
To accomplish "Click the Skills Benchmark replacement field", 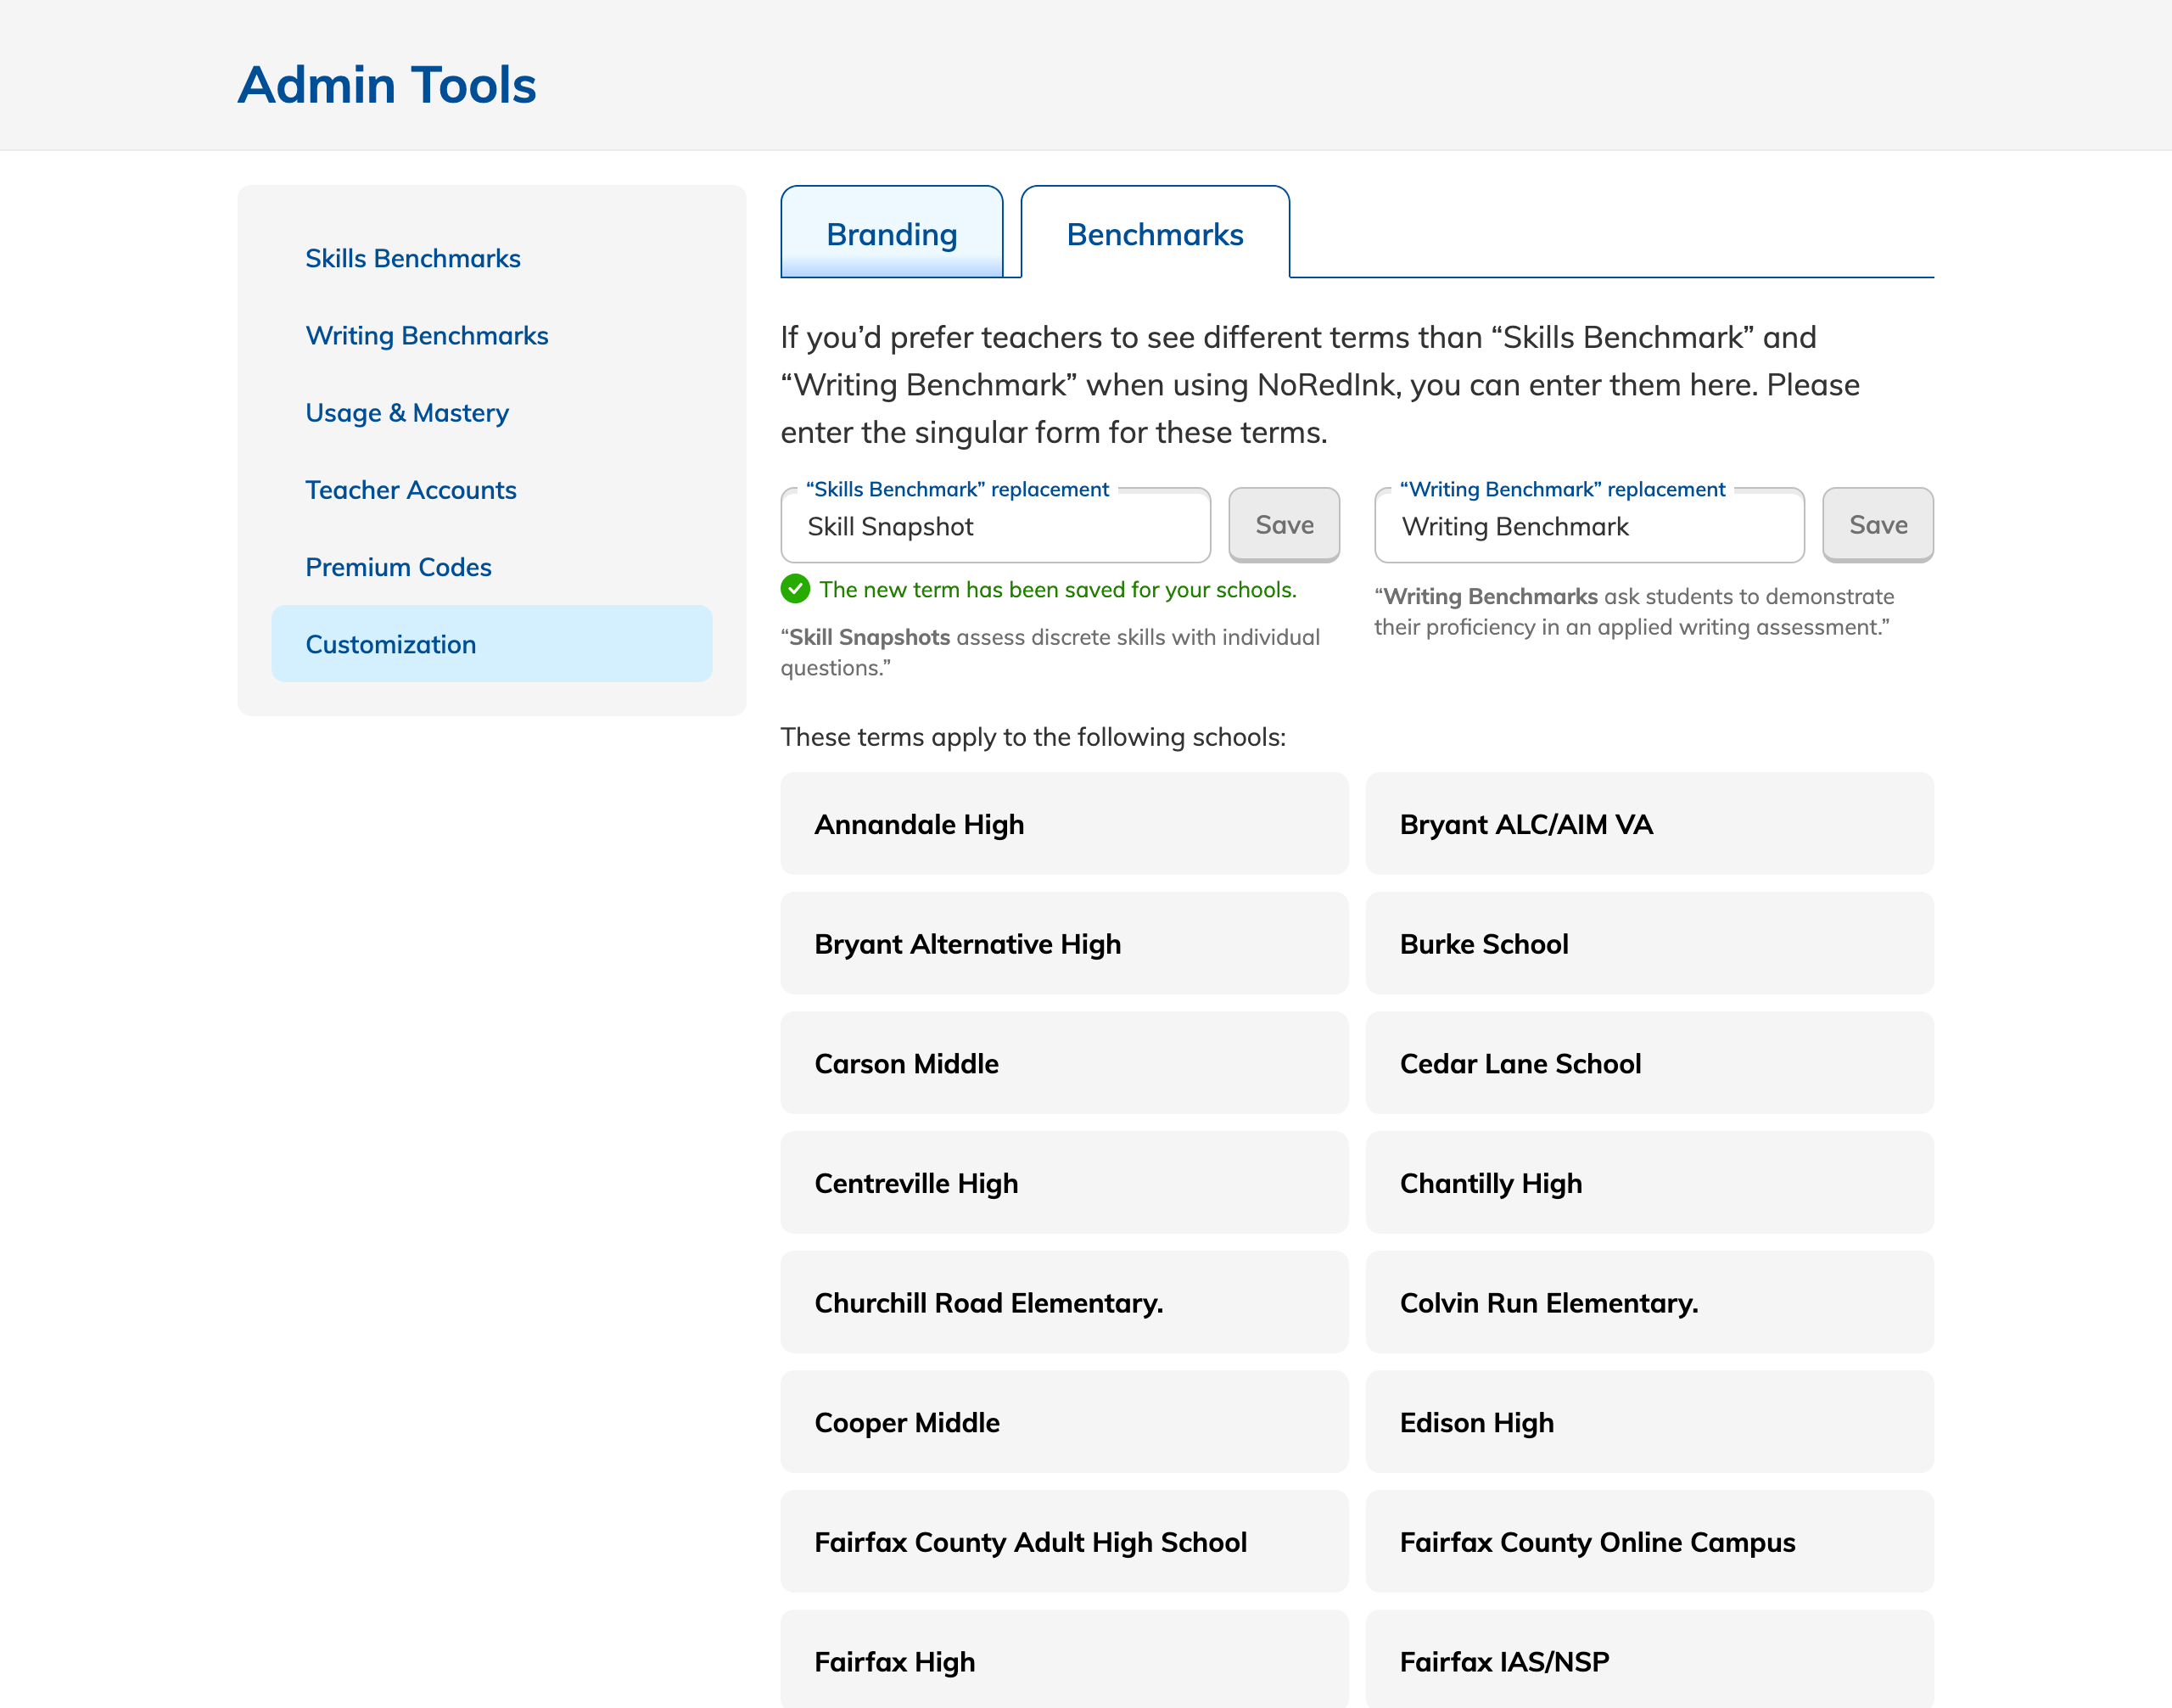I will coord(995,527).
